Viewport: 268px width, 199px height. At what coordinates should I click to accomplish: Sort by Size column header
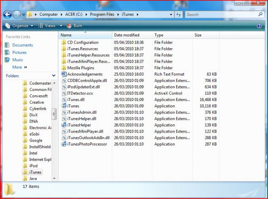(x=206, y=35)
